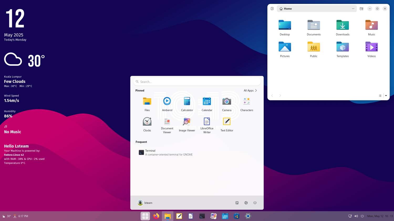The width and height of the screenshot is (394, 221).
Task: Click the power button in the menu footer
Action: 255,203
